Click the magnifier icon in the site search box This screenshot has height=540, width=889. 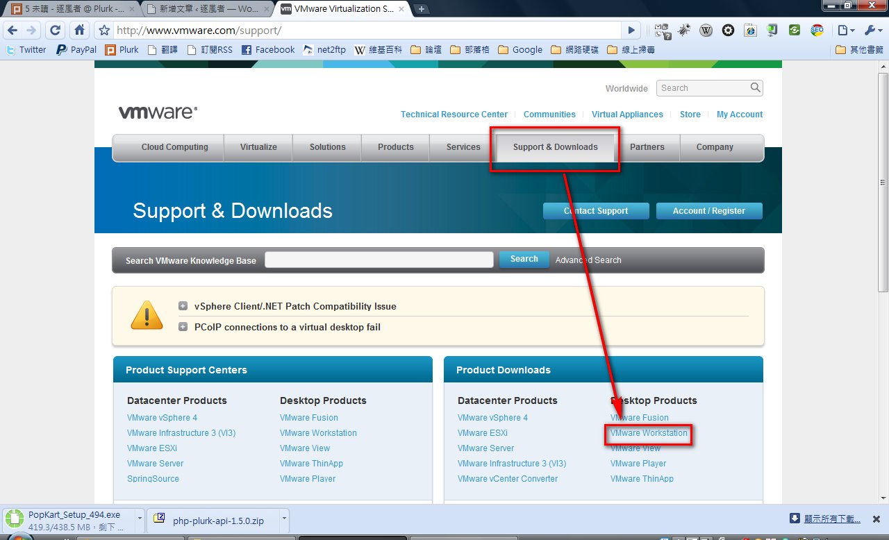coord(756,88)
